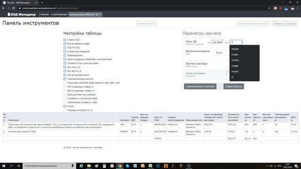Enable the Пороговое значение себестоимости checkbox
The image size is (301, 169).
pos(65,83)
